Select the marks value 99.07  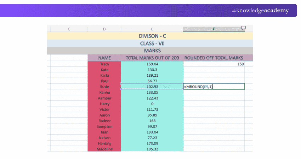(x=152, y=126)
